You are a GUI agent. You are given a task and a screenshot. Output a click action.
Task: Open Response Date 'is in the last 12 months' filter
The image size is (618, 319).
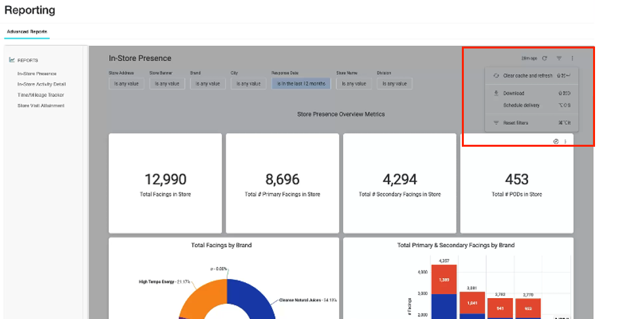301,83
